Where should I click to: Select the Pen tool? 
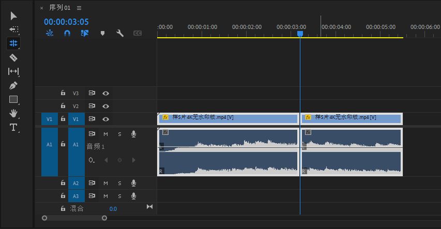13,85
